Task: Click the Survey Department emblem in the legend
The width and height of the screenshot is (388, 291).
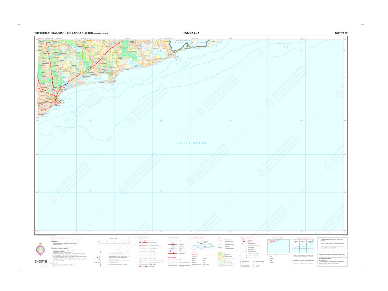Action: (x=41, y=249)
